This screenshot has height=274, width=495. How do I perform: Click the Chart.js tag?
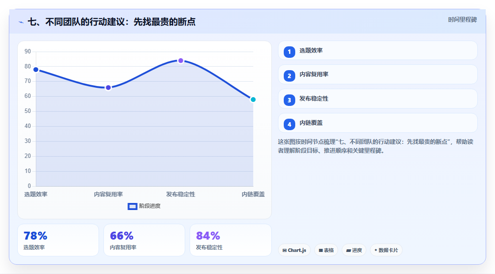pyautogui.click(x=294, y=250)
